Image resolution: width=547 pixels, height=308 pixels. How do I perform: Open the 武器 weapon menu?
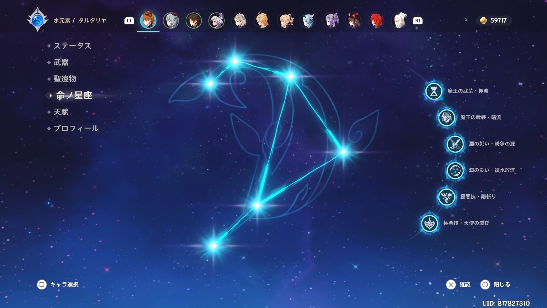pyautogui.click(x=61, y=62)
